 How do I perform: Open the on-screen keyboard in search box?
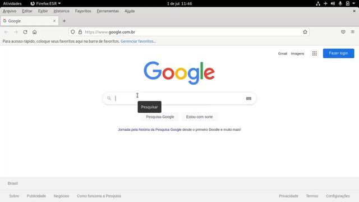248,99
